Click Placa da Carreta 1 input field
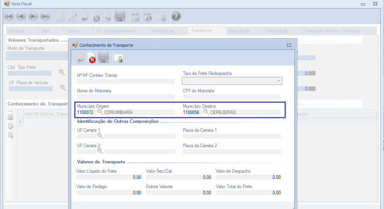 point(232,136)
